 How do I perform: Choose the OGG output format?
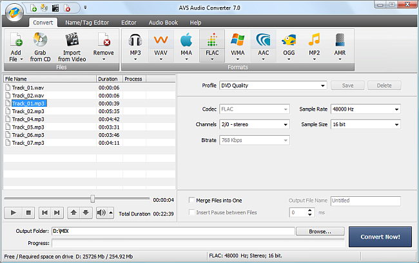click(x=289, y=46)
